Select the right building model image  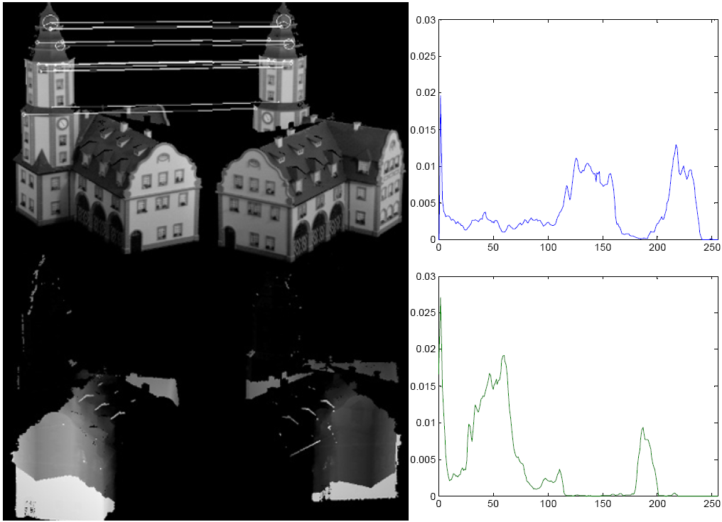[x=309, y=134]
